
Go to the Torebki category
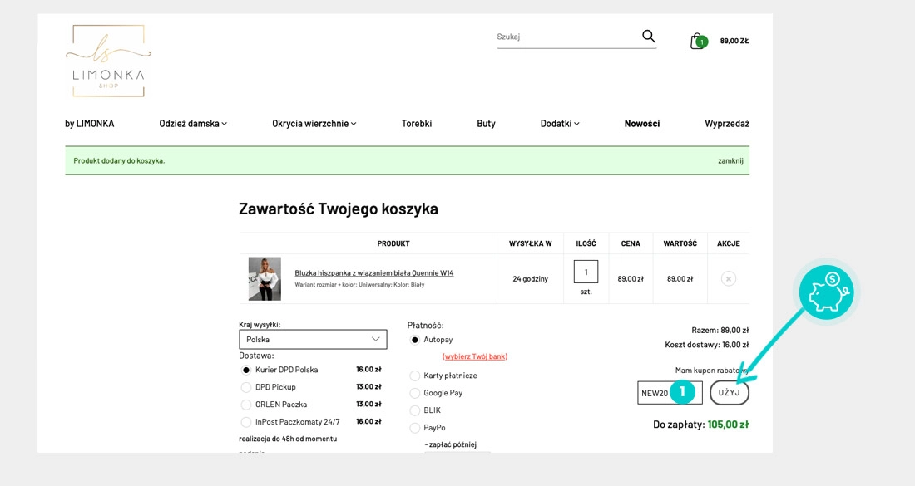coord(417,124)
